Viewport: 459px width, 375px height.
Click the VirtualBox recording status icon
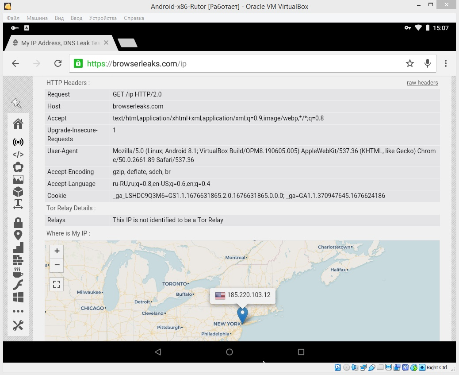[397, 367]
